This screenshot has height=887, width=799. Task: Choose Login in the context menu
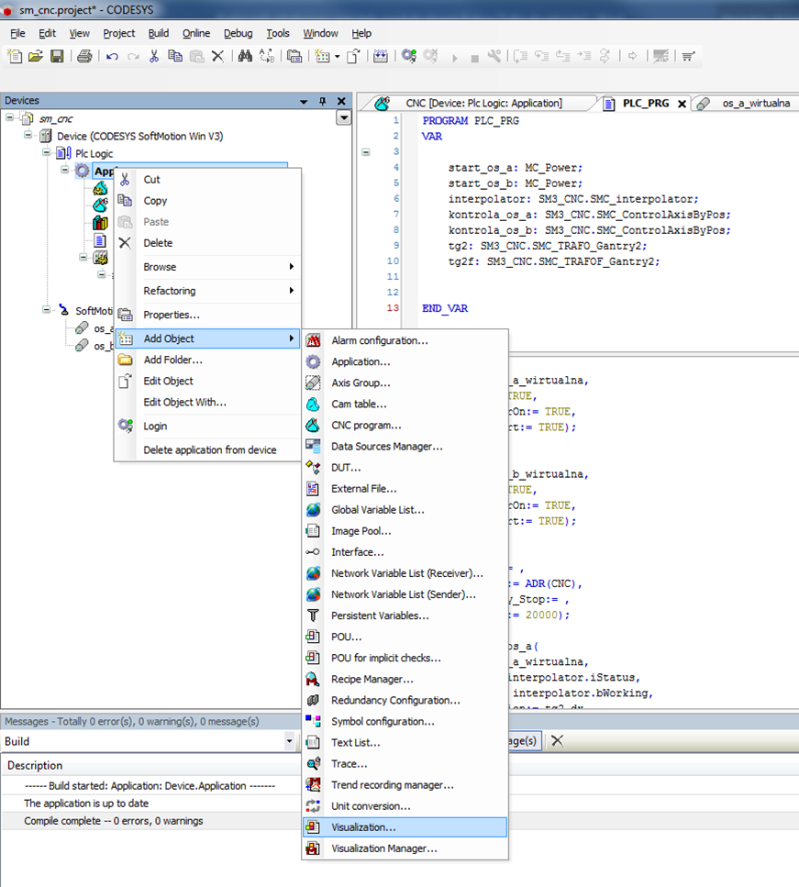pos(207,426)
